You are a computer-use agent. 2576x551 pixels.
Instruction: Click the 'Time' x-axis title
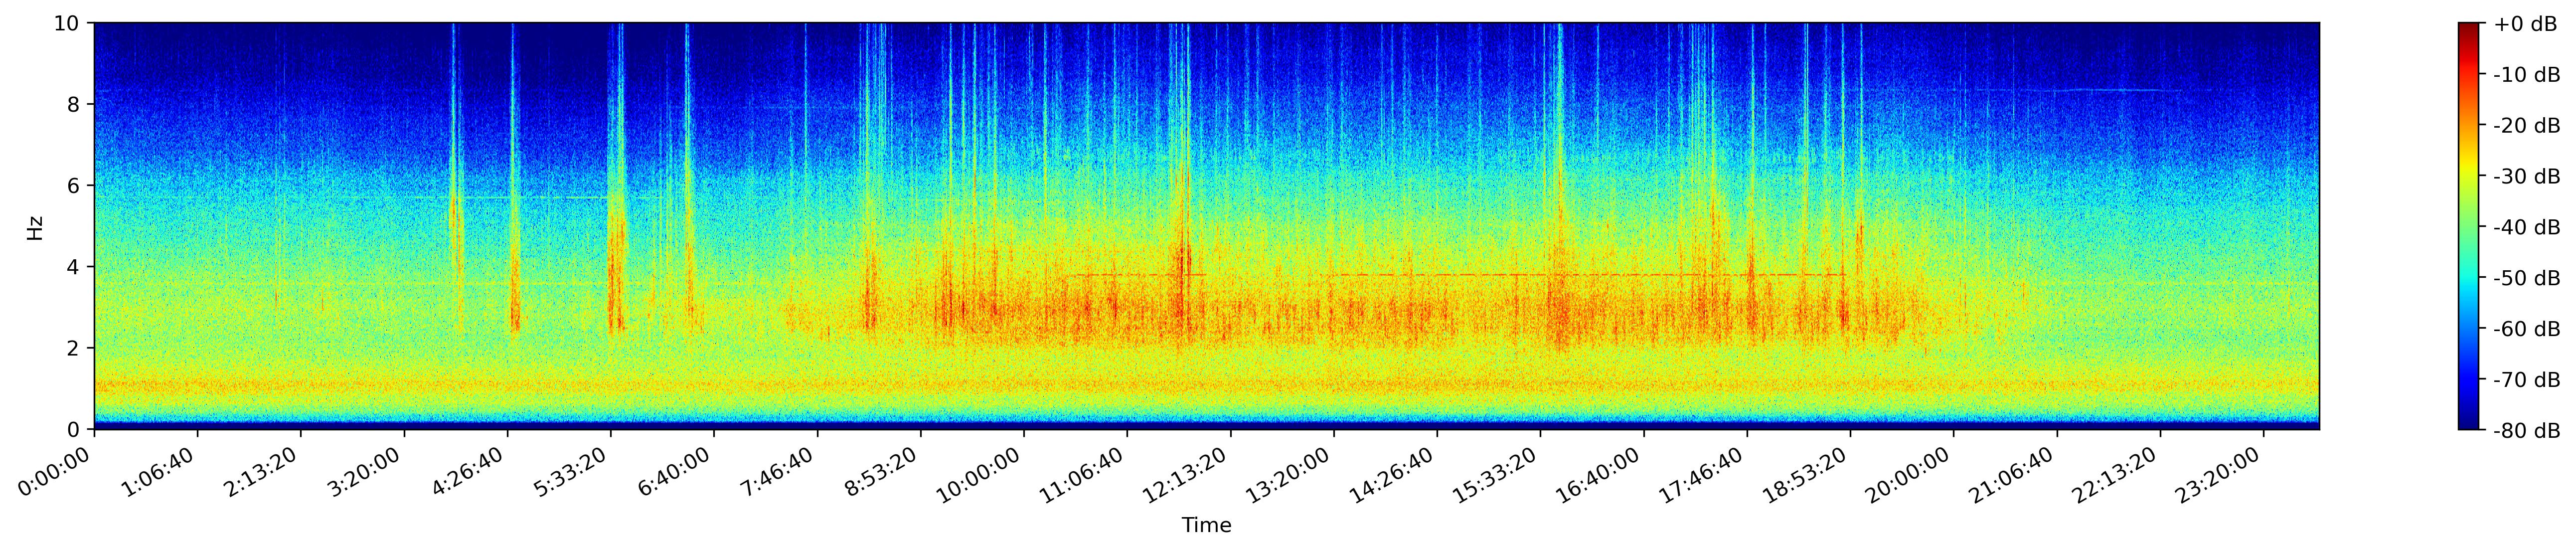tap(1206, 525)
